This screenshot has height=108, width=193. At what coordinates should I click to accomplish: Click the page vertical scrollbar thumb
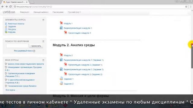[192, 57]
